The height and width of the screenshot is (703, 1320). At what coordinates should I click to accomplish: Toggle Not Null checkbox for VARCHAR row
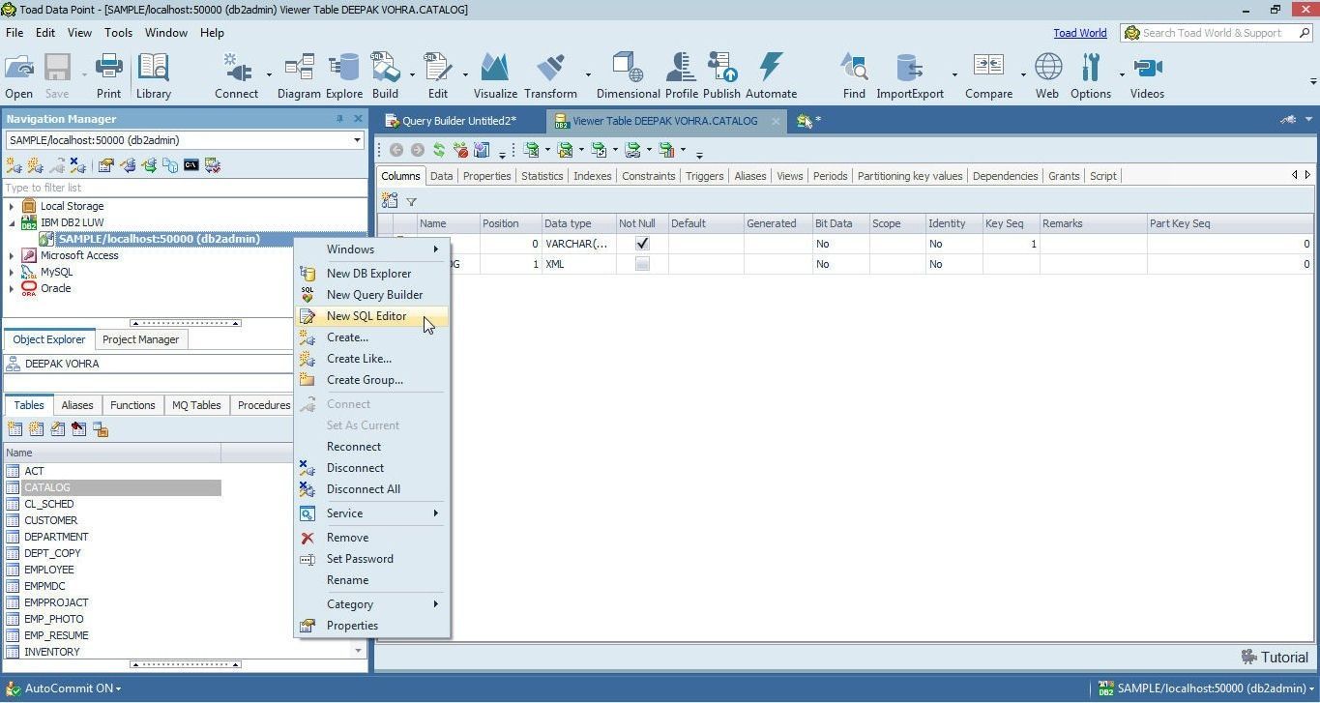pos(642,244)
